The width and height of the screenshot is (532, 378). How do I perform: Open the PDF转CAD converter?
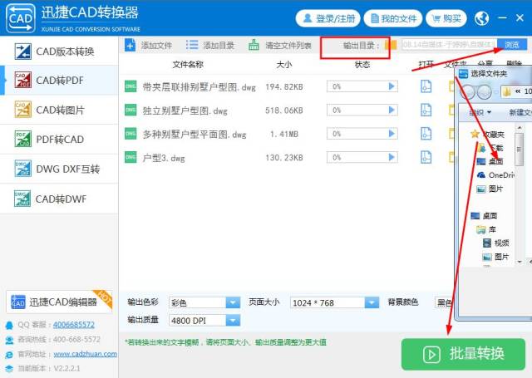[x=59, y=140]
